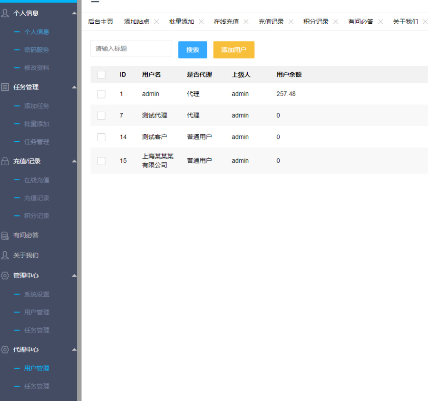Click the 关于我们 person icon
Viewport: 428px width, 401px height.
[5, 255]
